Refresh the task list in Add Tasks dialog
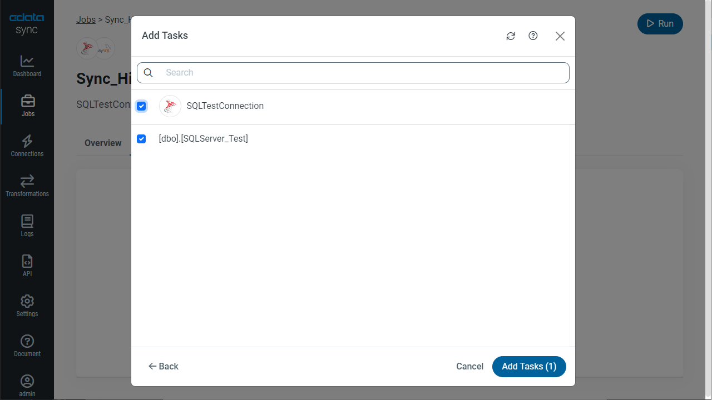712x400 pixels. click(511, 36)
